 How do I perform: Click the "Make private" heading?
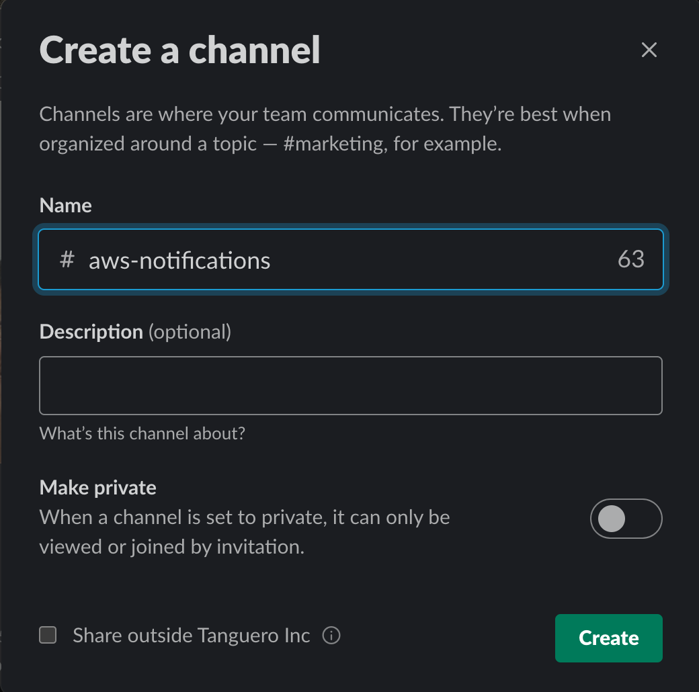[97, 487]
